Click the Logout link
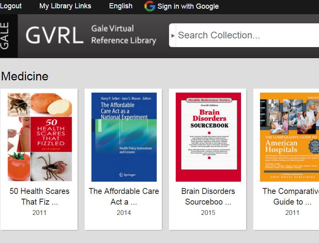Image resolution: width=319 pixels, height=243 pixels. (11, 6)
